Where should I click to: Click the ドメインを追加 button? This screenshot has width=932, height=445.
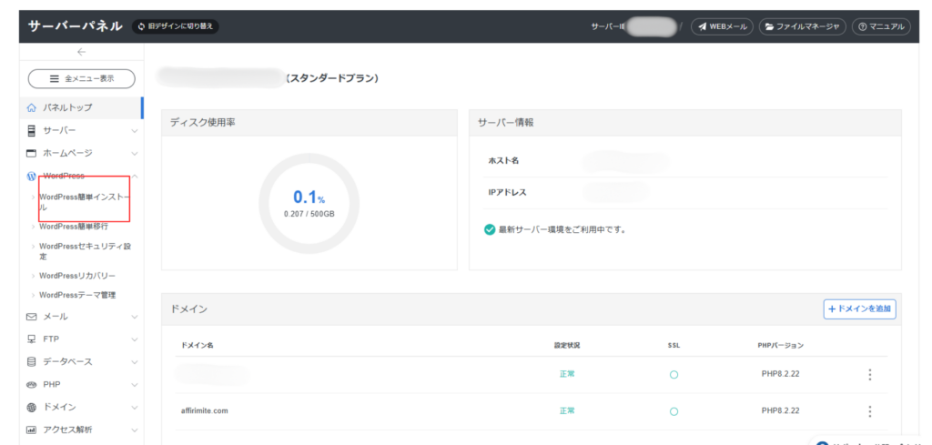coord(859,309)
